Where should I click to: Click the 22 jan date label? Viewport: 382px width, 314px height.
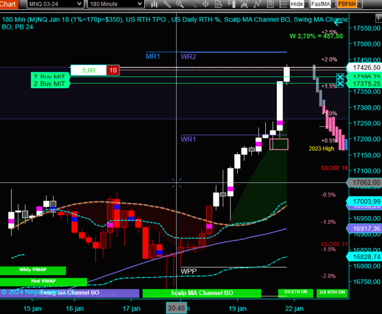coord(295,308)
